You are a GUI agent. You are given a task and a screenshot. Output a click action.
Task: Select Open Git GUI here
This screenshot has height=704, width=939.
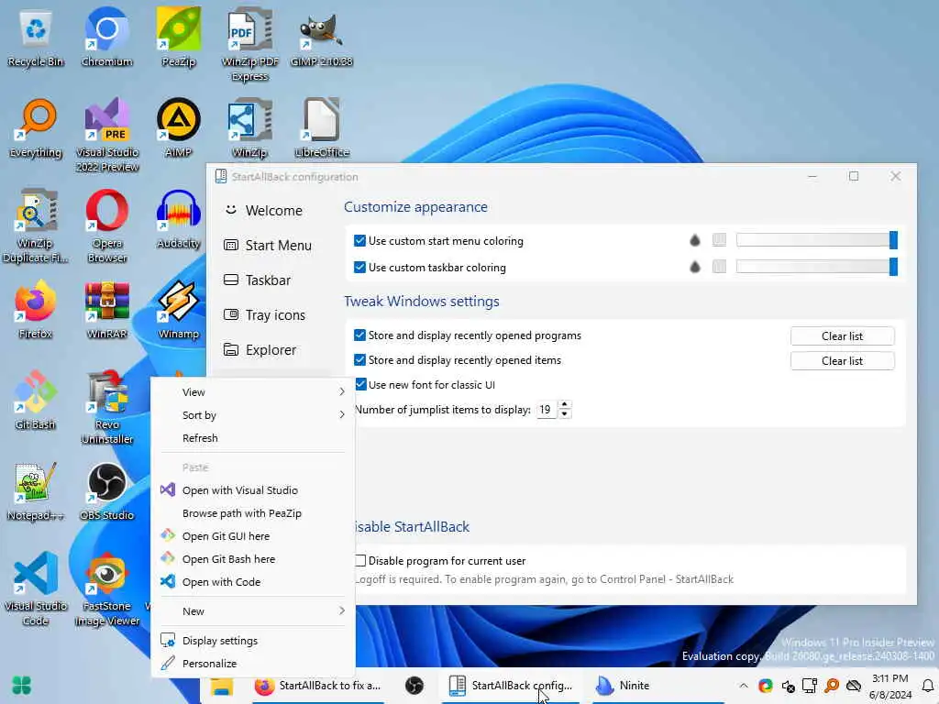click(x=253, y=535)
